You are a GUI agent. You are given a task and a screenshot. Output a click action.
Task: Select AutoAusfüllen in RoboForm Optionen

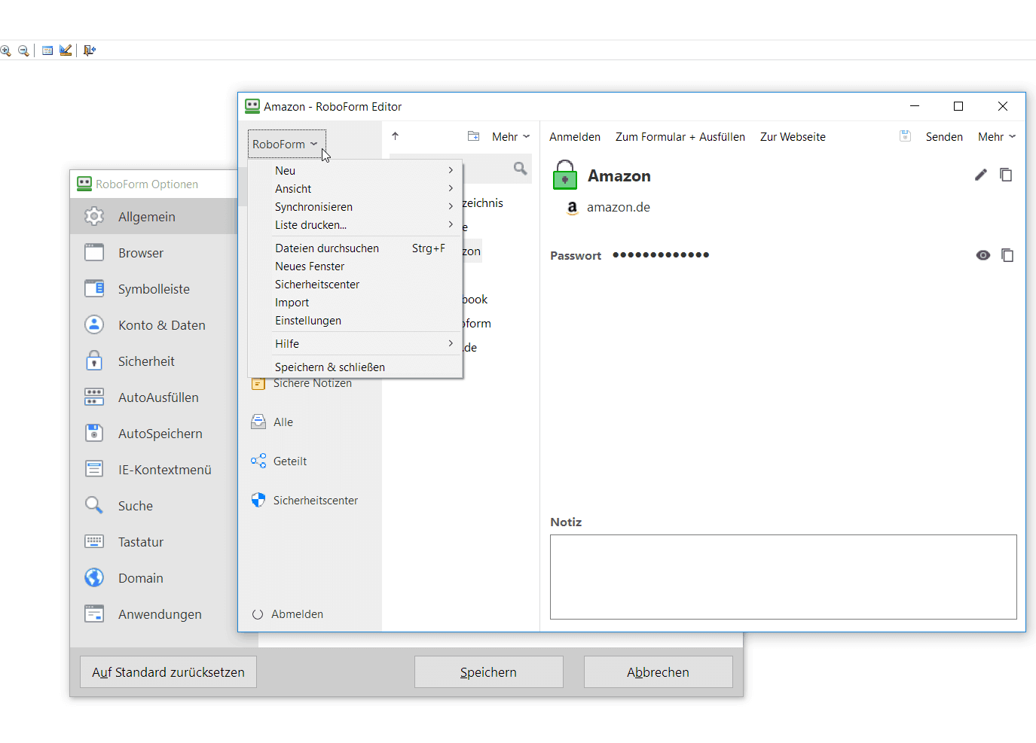[x=154, y=397]
